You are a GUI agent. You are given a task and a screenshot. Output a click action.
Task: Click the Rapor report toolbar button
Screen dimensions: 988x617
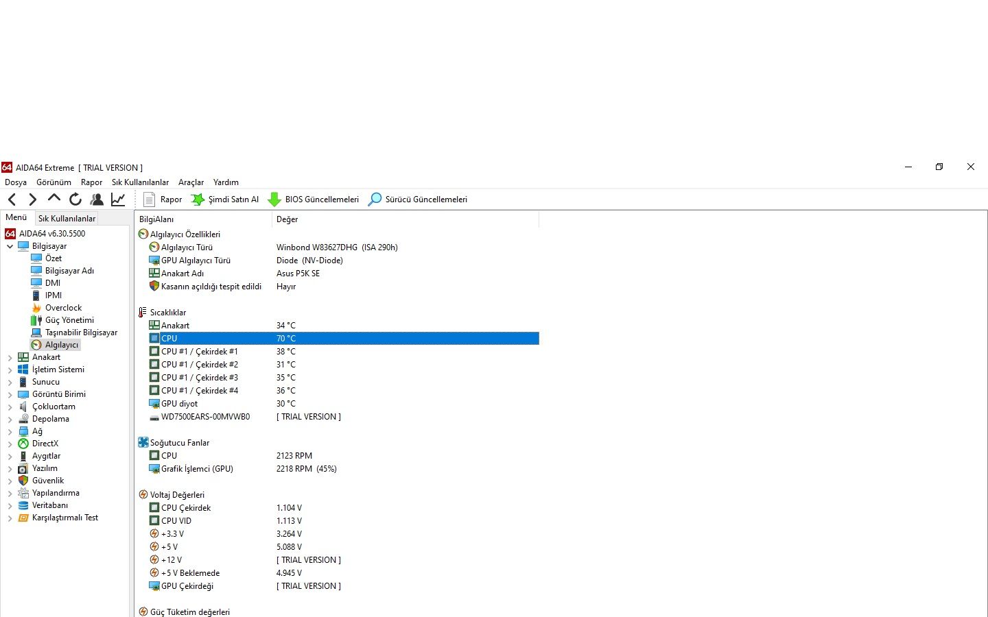[x=163, y=199]
